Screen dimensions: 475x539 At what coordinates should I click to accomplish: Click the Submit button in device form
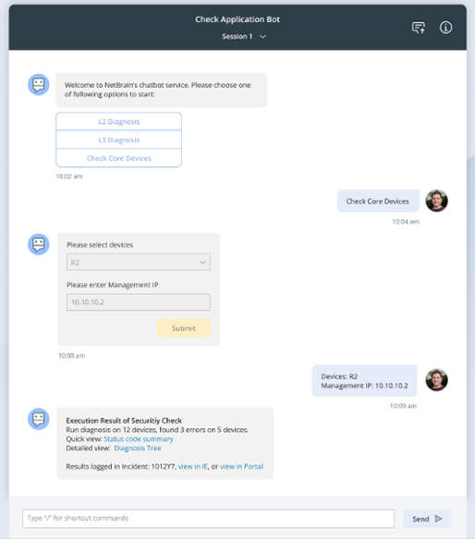pyautogui.click(x=184, y=328)
